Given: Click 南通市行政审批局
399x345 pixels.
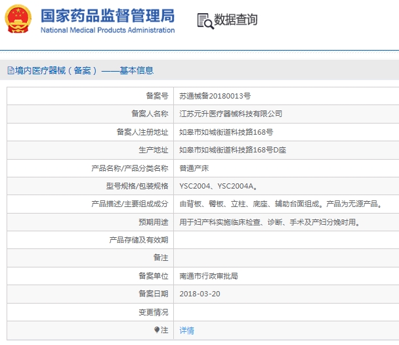Looking at the screenshot, I should [x=209, y=276].
